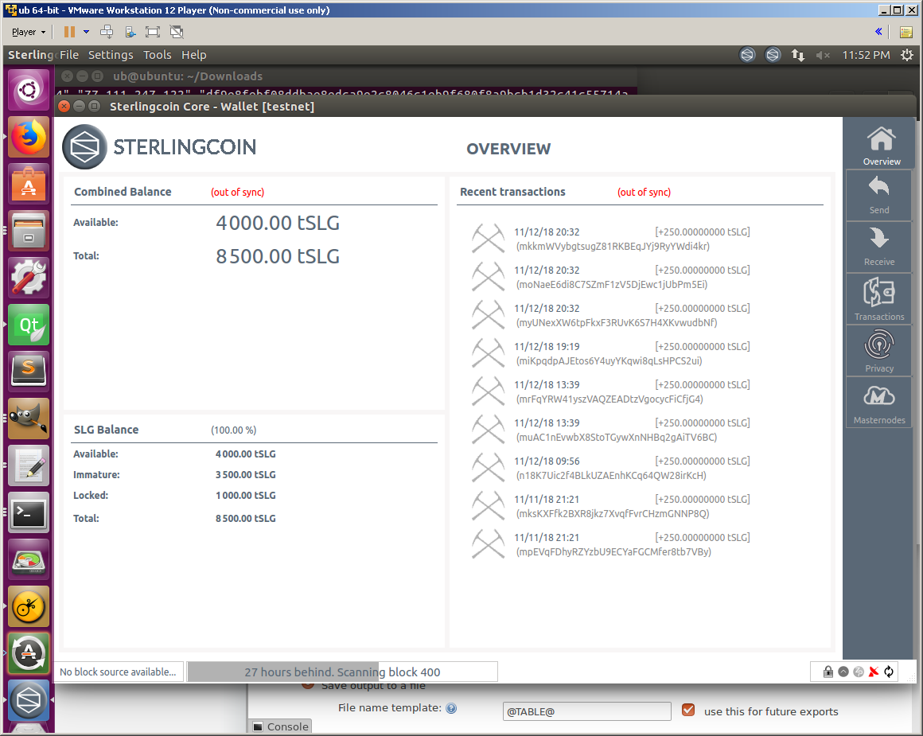The height and width of the screenshot is (736, 923).
Task: Open the Overview page in wallet sidebar
Action: tap(881, 146)
